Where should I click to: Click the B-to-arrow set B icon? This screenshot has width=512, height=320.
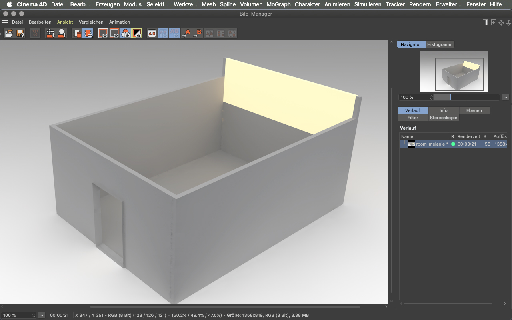(x=198, y=34)
